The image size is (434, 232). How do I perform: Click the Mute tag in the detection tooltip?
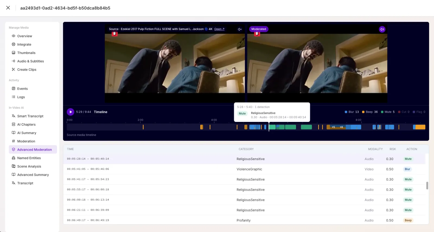(242, 114)
